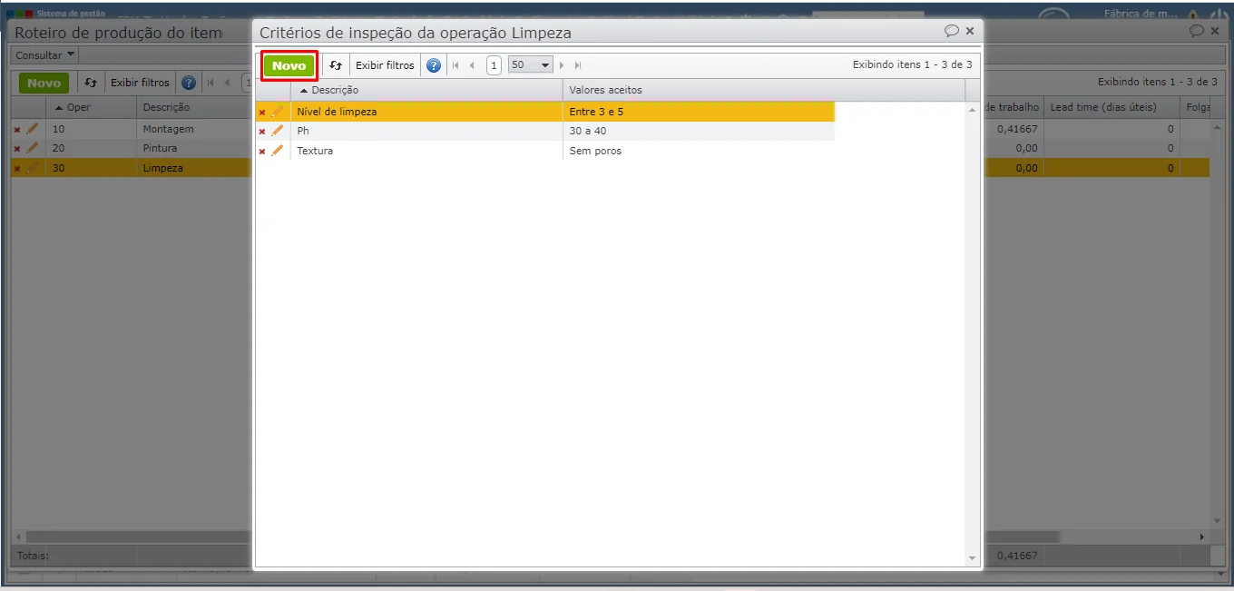Edit the Textura criterion with the pencil icon
This screenshot has width=1234, height=591.
click(278, 151)
